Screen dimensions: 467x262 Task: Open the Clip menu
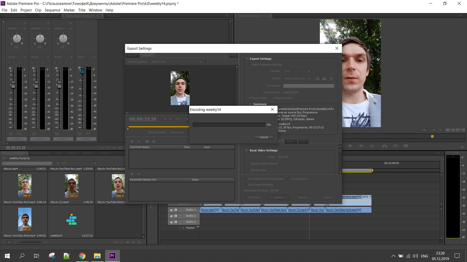pos(38,10)
